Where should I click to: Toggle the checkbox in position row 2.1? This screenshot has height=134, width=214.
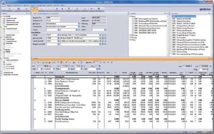click(195, 91)
